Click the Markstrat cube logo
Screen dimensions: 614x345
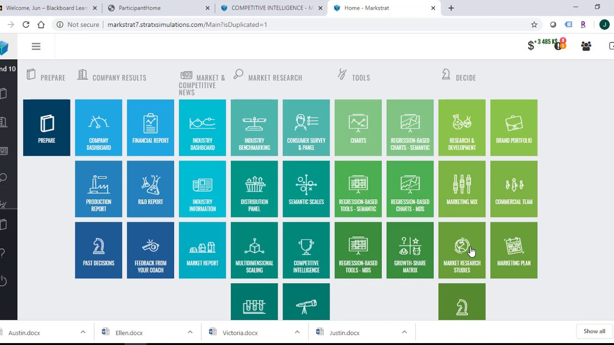pyautogui.click(x=4, y=47)
